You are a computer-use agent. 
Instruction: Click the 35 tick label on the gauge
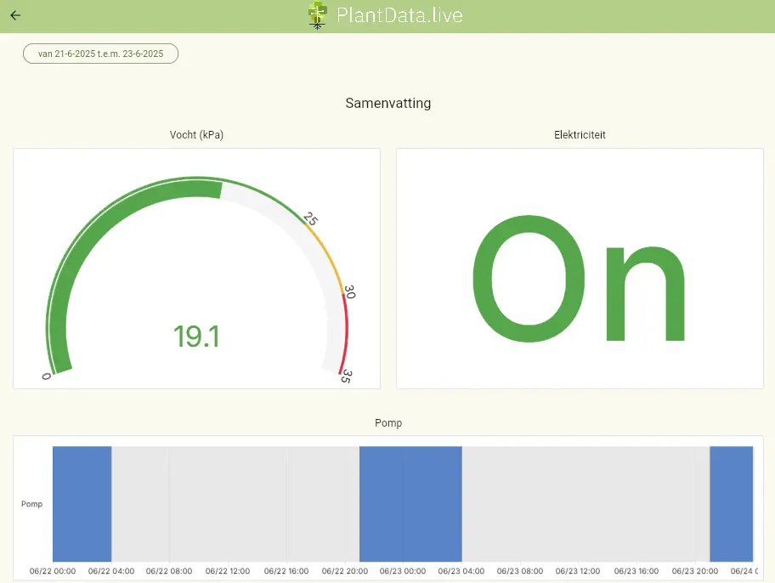pyautogui.click(x=346, y=377)
